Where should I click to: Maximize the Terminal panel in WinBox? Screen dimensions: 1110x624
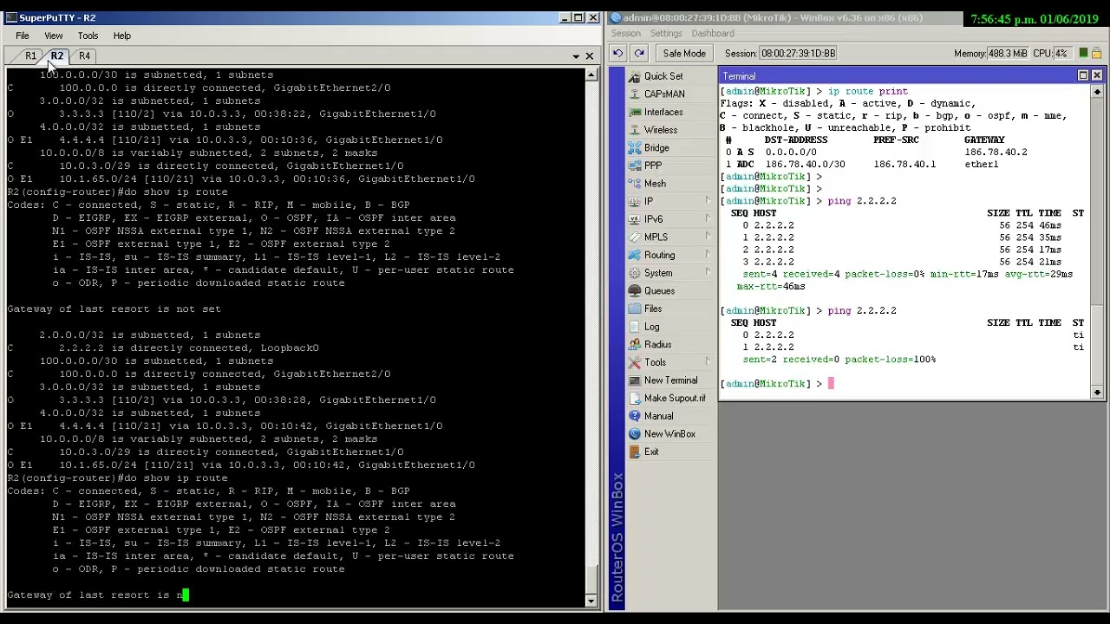(x=1083, y=76)
